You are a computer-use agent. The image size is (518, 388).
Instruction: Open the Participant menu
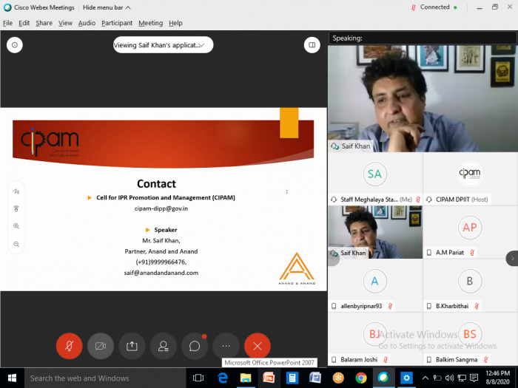(117, 23)
